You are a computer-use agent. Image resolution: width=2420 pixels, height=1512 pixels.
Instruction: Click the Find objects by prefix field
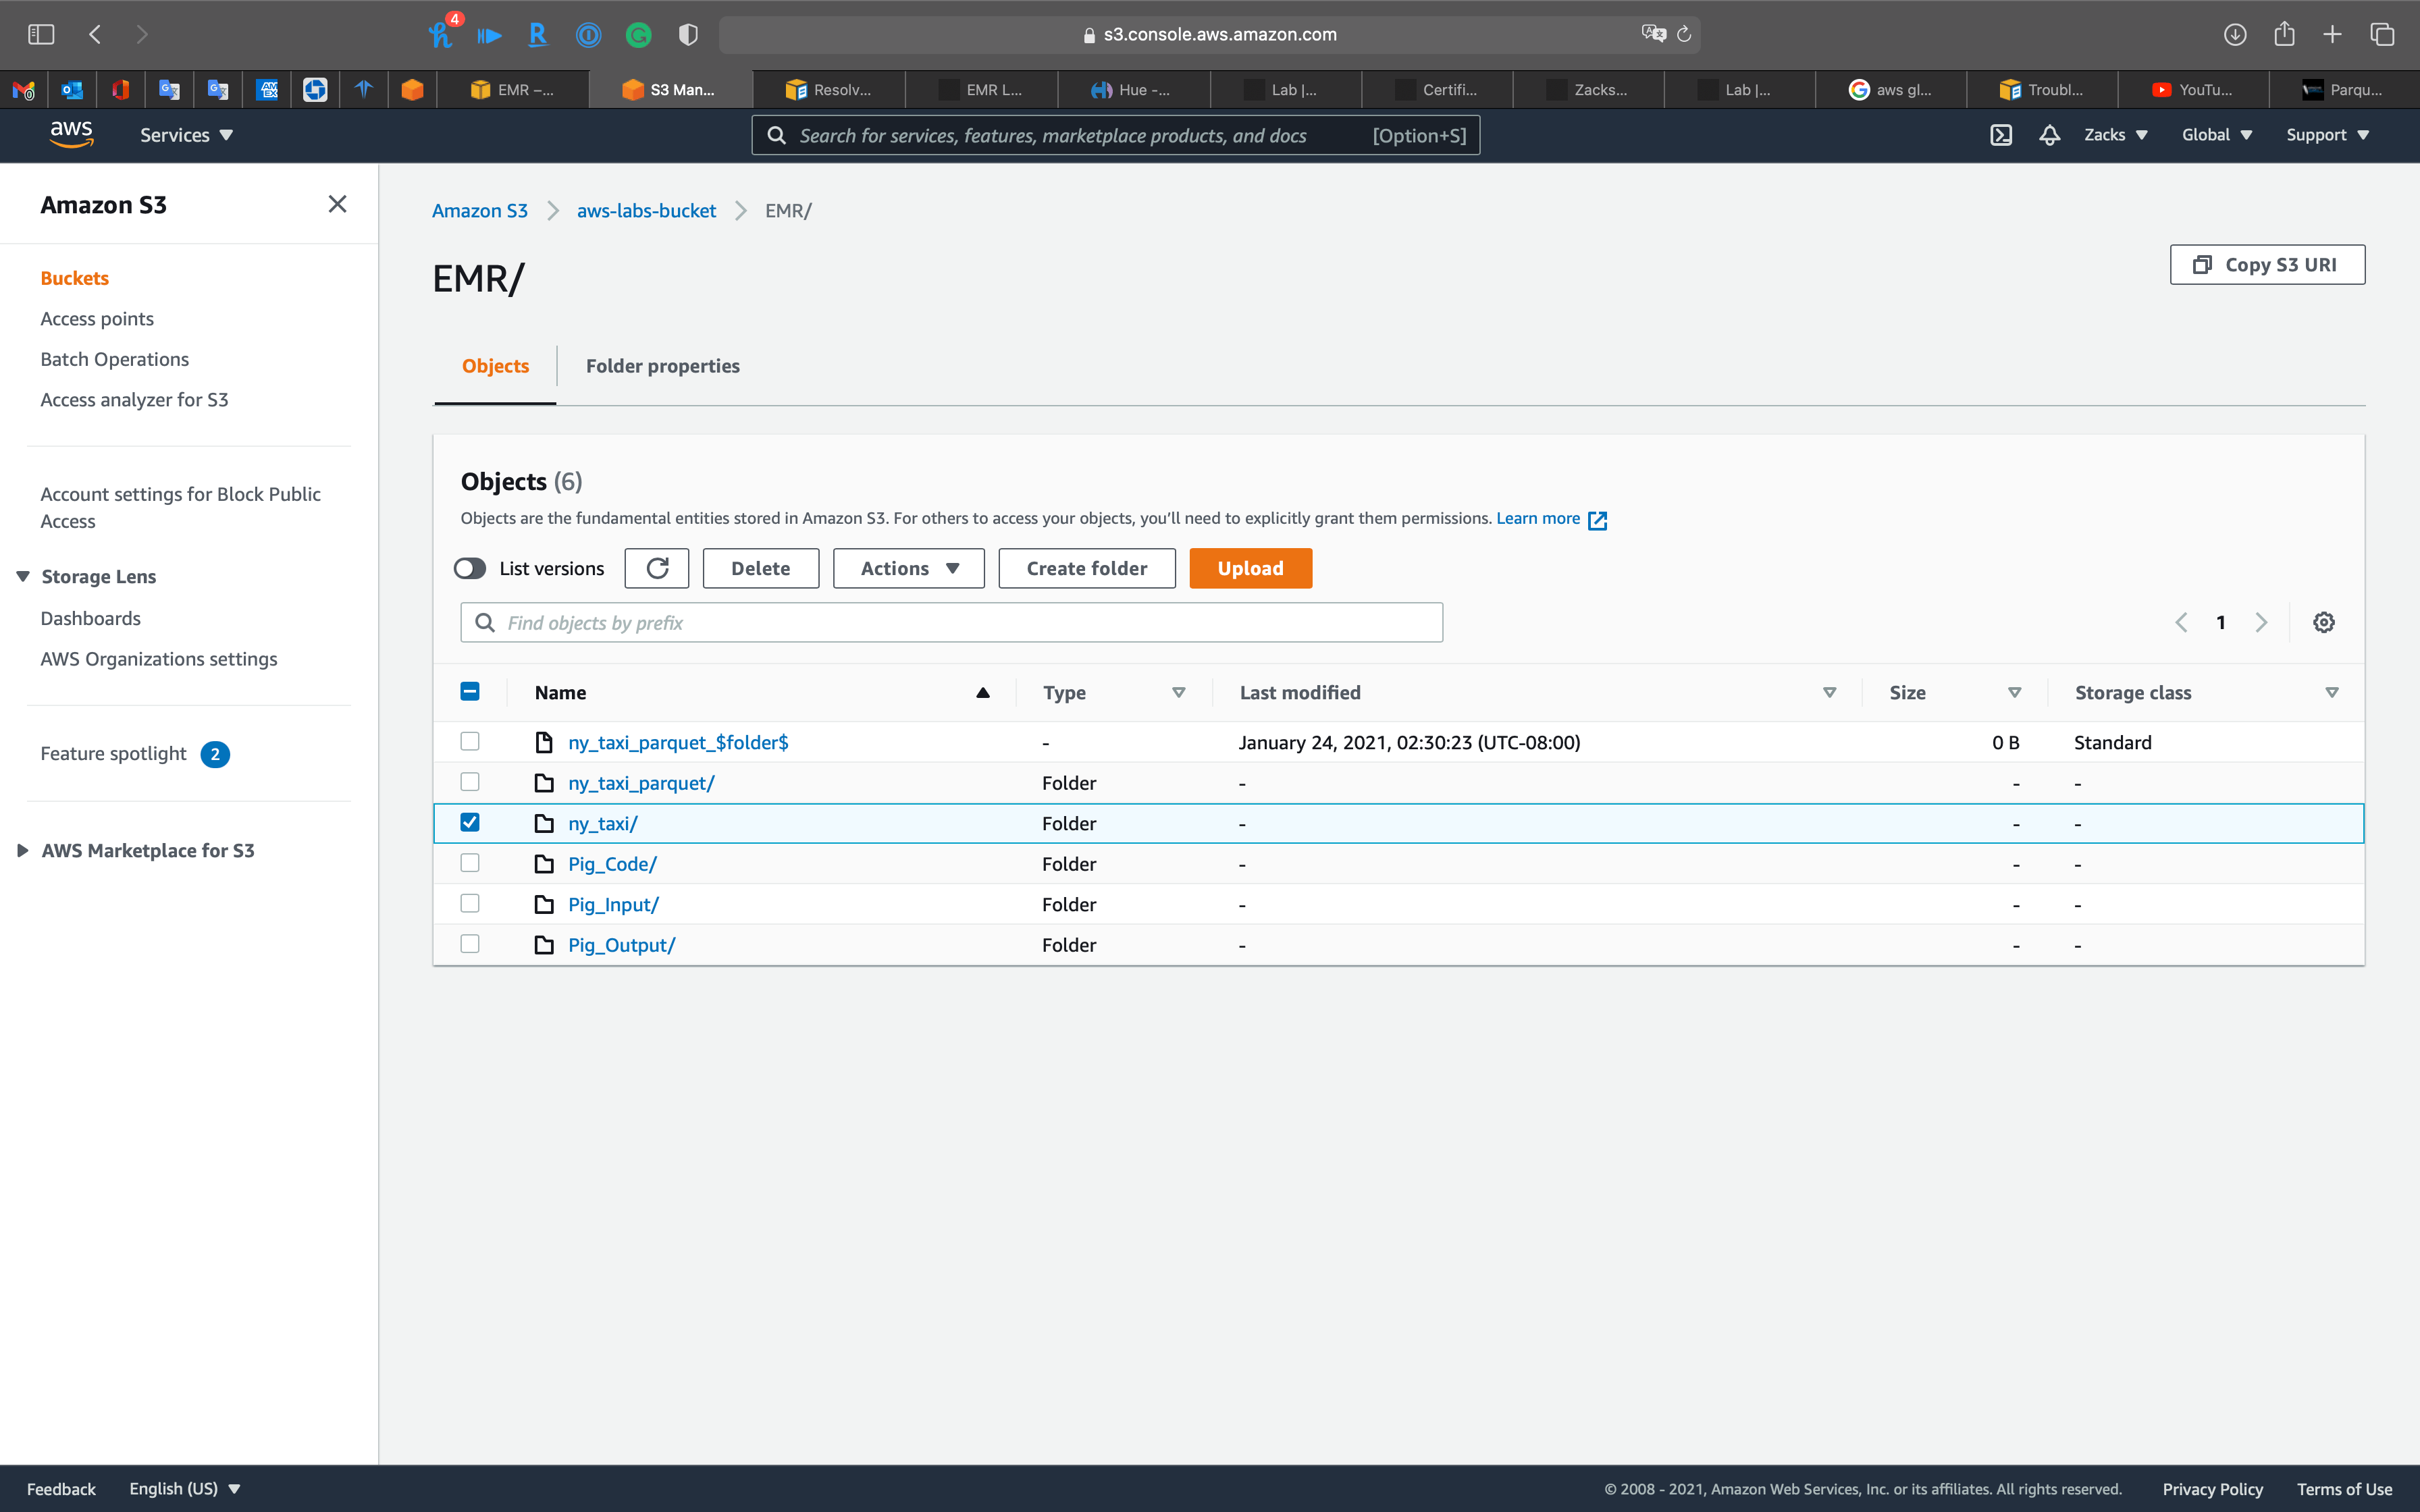(951, 622)
